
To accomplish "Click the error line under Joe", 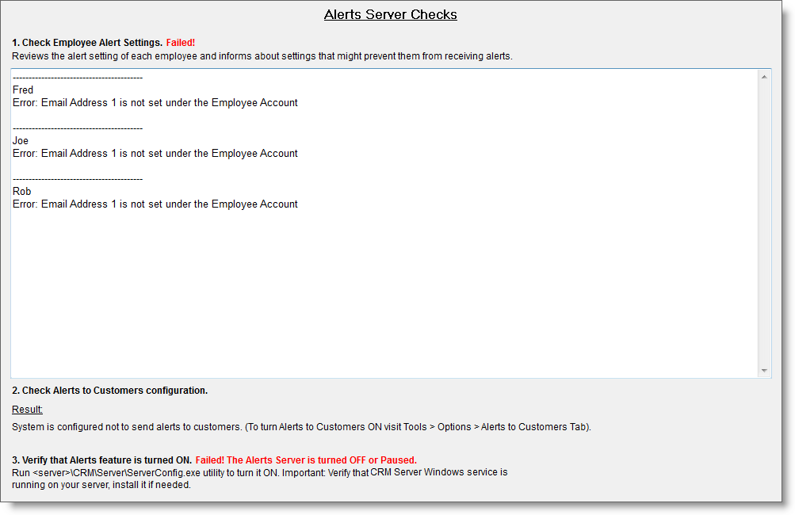I will [x=155, y=154].
